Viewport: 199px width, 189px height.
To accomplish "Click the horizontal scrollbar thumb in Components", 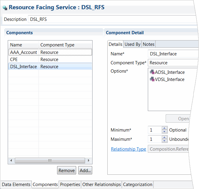I will (x=50, y=160).
